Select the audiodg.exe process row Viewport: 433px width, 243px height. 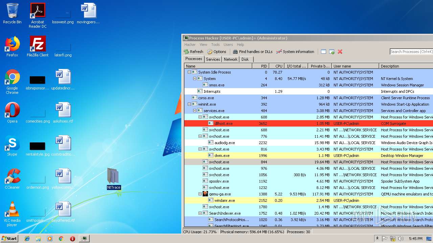309,143
